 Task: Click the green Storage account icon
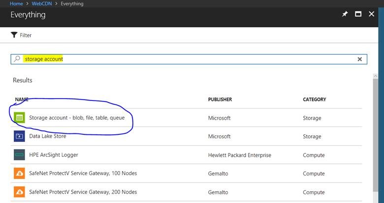tap(19, 118)
